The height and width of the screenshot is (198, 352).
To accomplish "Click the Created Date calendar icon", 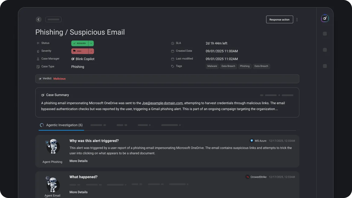I will 173,51.
